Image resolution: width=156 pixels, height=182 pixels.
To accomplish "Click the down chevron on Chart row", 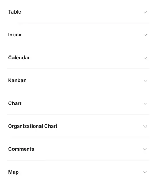I will click(145, 103).
